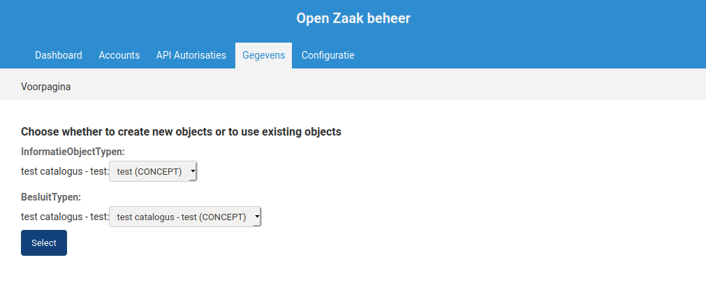
Task: Open the Accounts tab
Action: click(x=119, y=55)
